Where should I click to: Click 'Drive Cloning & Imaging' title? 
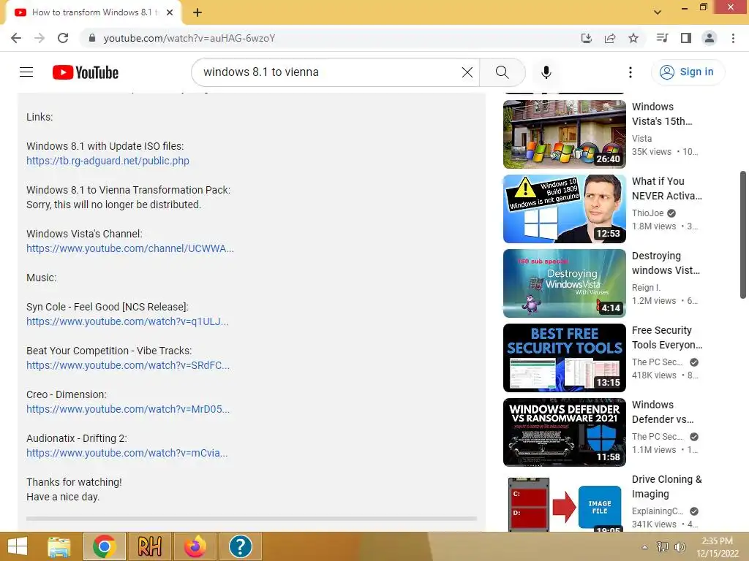[x=666, y=486]
